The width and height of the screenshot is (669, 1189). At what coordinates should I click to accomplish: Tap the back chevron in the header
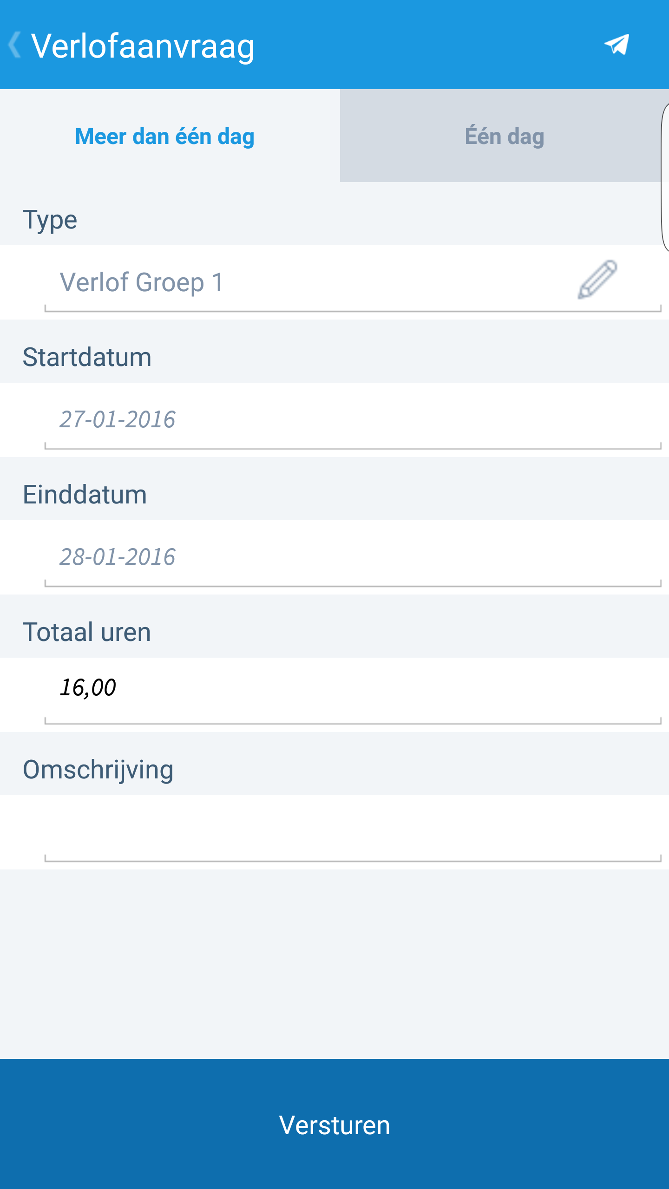click(x=15, y=45)
